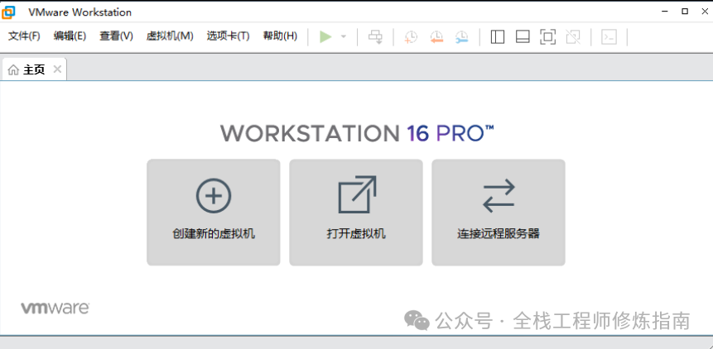Viewport: 713px width, 349px height.
Task: Click the vmware logo at bottom left
Action: (x=55, y=308)
